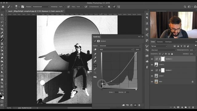Toggle pressure for opacity in options bar
The width and height of the screenshot is (197, 111).
point(68,7)
